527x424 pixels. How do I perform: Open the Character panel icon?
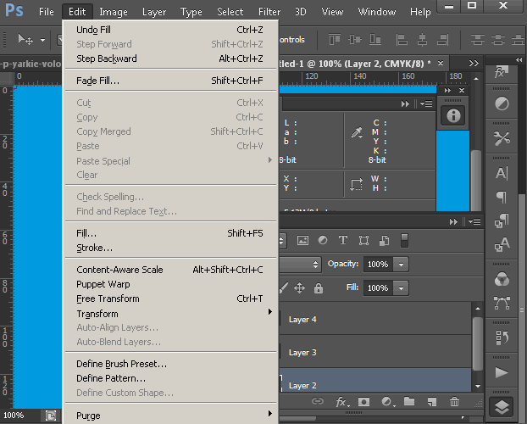click(x=502, y=173)
